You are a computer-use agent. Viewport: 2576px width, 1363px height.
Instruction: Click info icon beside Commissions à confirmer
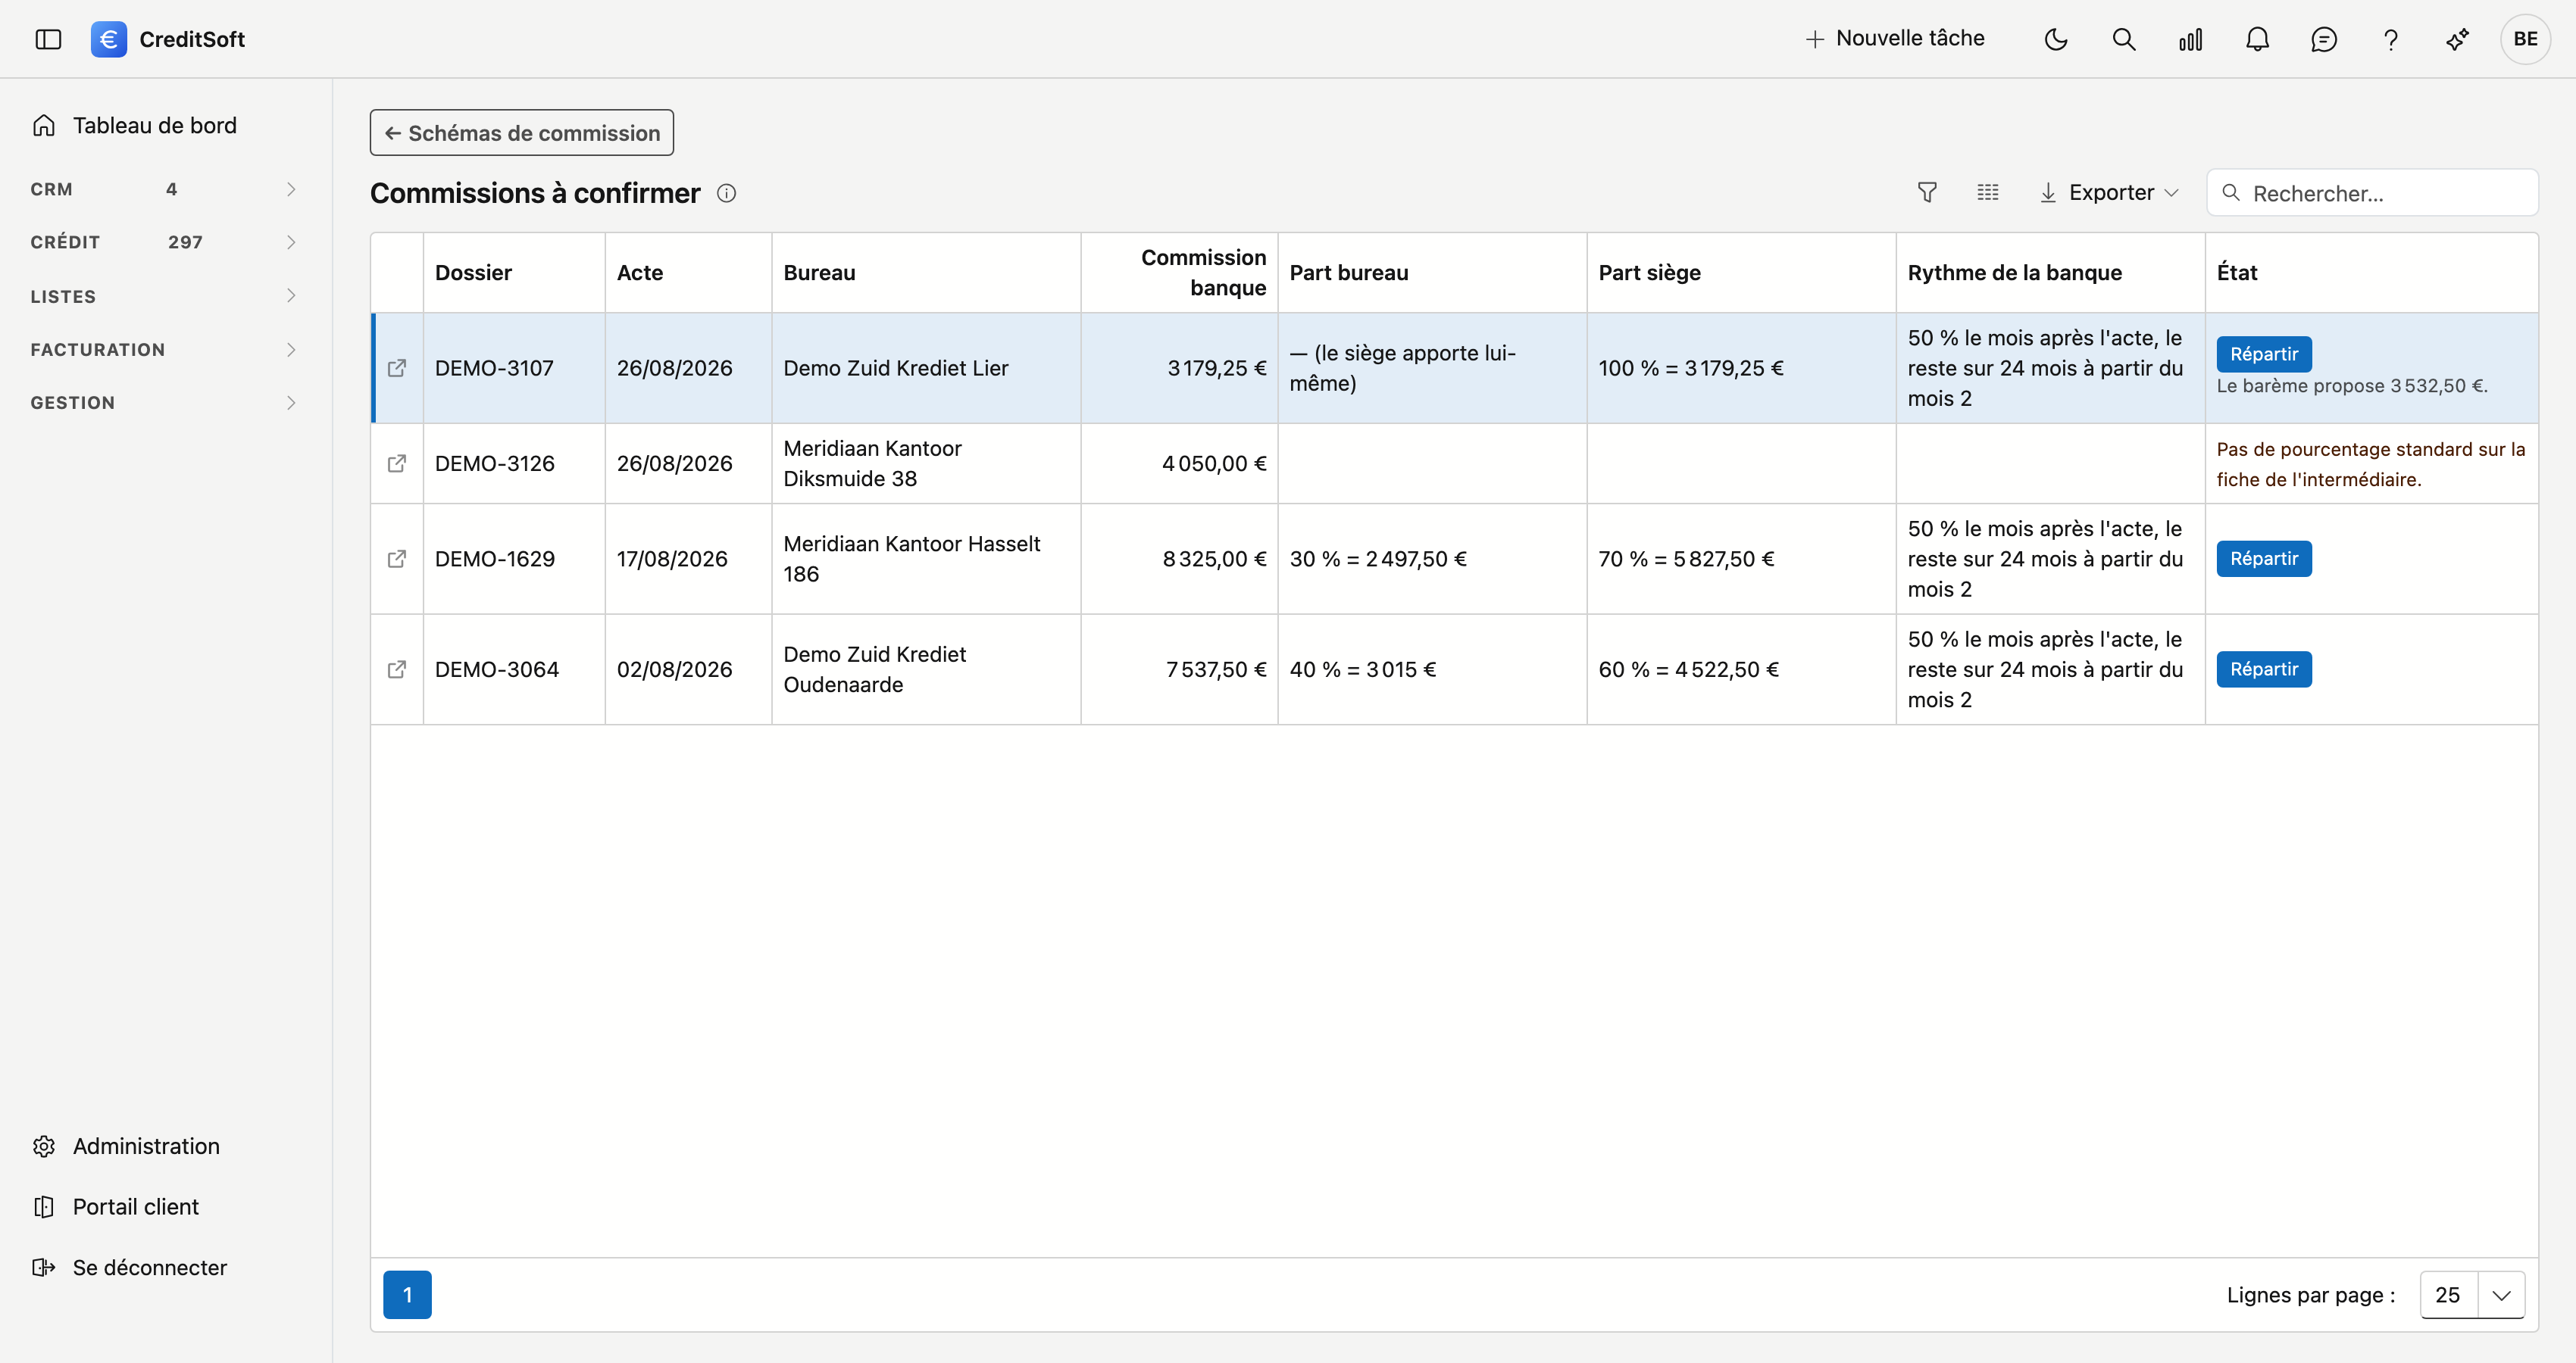727,194
